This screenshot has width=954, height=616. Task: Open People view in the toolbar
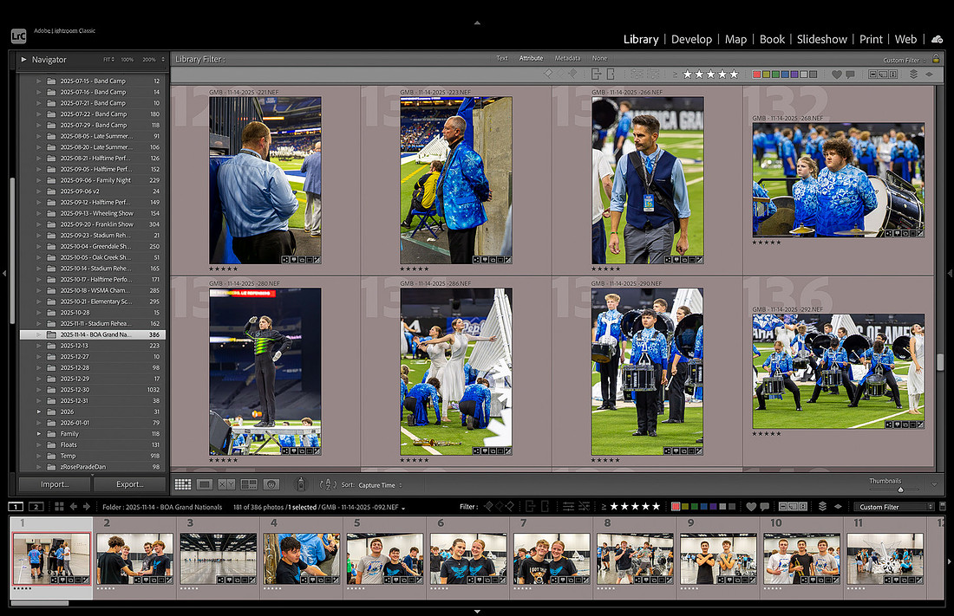click(271, 484)
